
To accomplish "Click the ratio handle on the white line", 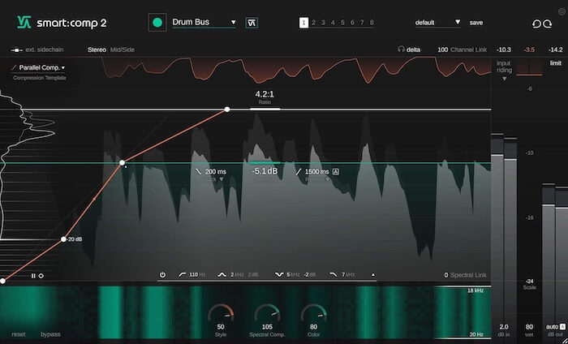I will 226,110.
